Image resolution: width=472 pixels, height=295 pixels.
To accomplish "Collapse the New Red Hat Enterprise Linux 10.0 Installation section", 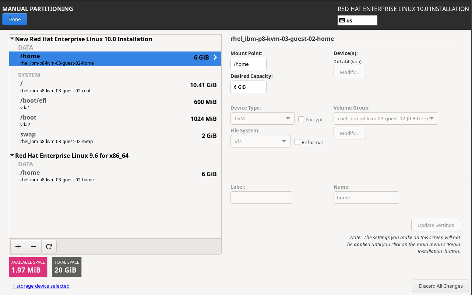I will 12,39.
